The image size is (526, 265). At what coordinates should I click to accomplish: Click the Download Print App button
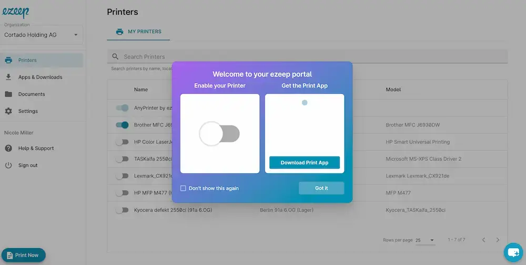pyautogui.click(x=305, y=163)
